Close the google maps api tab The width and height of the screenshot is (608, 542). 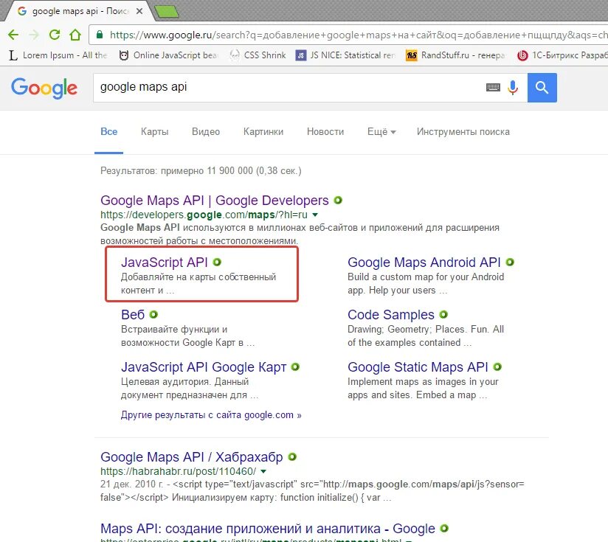coord(139,11)
